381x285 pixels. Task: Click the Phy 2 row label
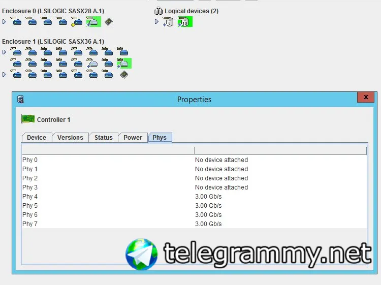pyautogui.click(x=30, y=178)
